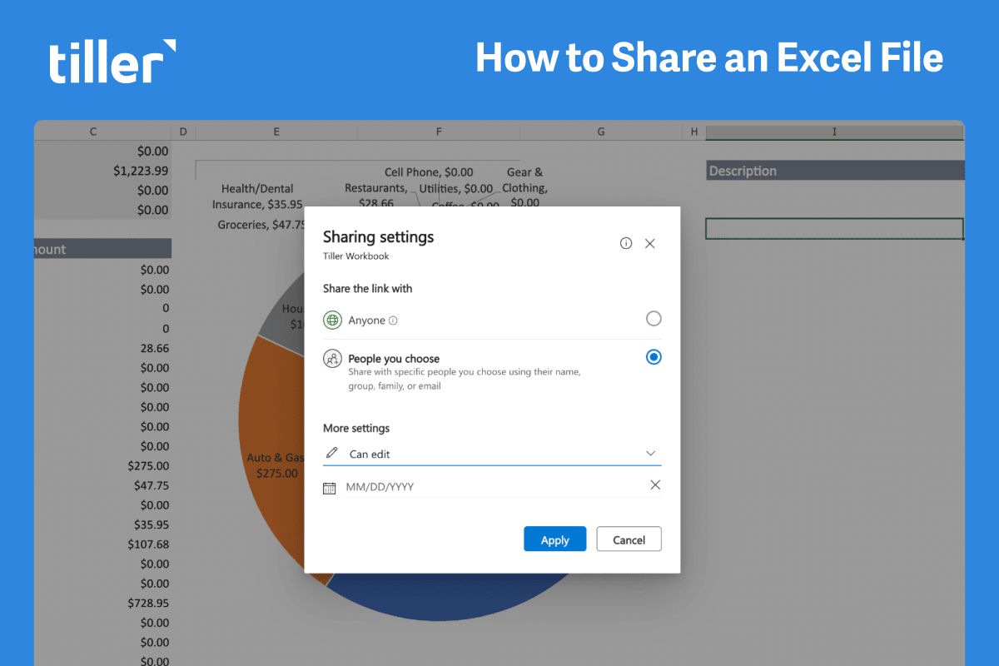This screenshot has height=666, width=999.
Task: Click the cell containing 28.66
Action: pos(102,348)
